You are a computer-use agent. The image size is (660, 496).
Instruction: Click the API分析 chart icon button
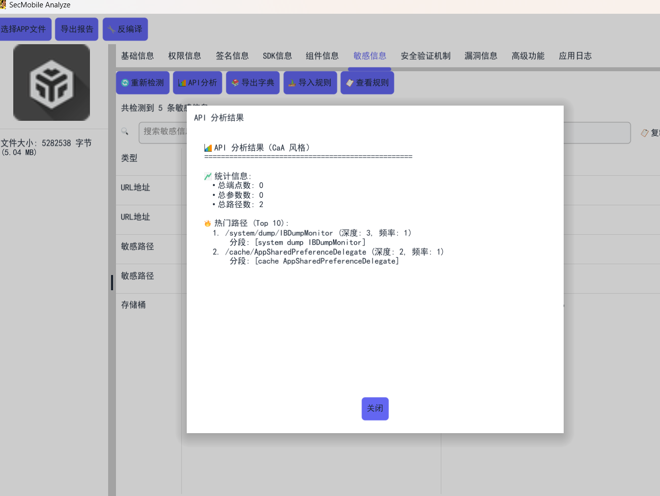pos(198,83)
